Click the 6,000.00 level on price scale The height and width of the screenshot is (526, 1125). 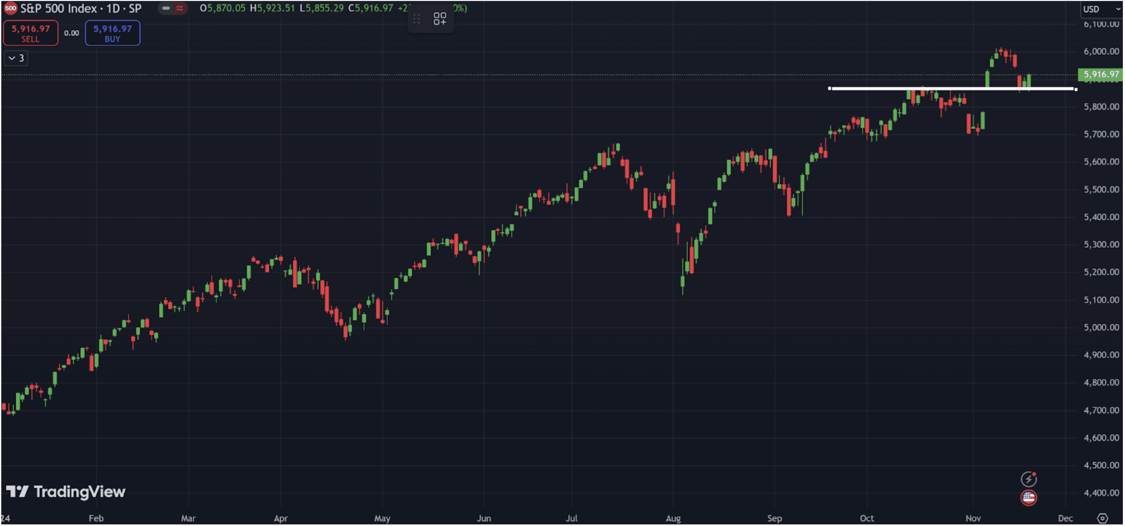pyautogui.click(x=1100, y=51)
